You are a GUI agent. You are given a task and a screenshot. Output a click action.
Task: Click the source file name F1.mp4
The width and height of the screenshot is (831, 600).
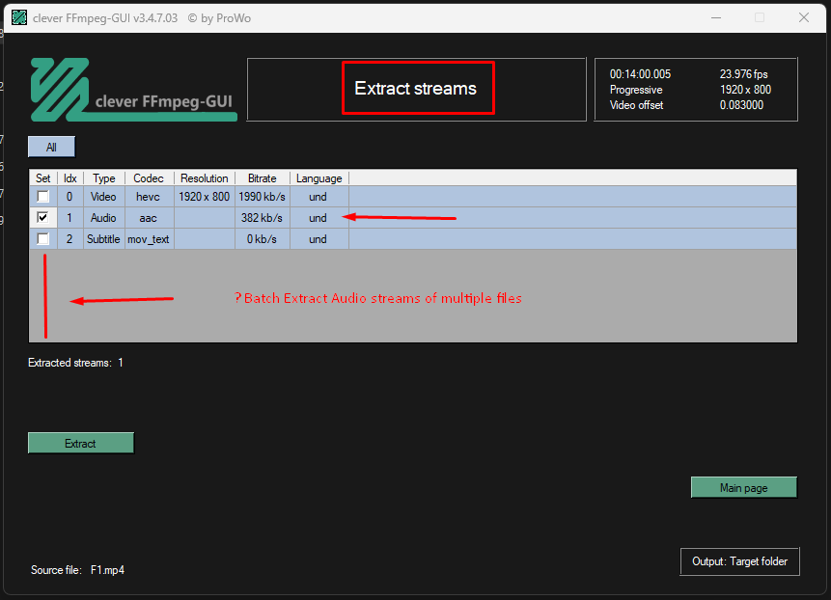[x=107, y=570]
